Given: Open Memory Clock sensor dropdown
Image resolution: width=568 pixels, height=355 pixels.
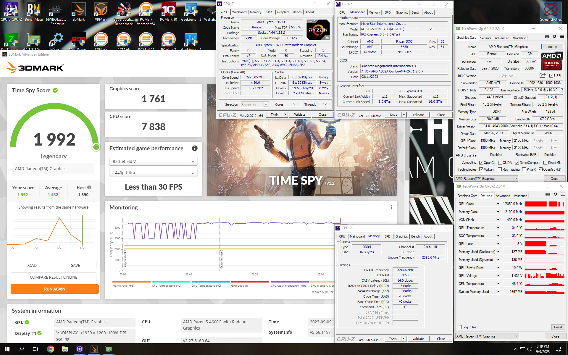Looking at the screenshot, I should (x=498, y=212).
